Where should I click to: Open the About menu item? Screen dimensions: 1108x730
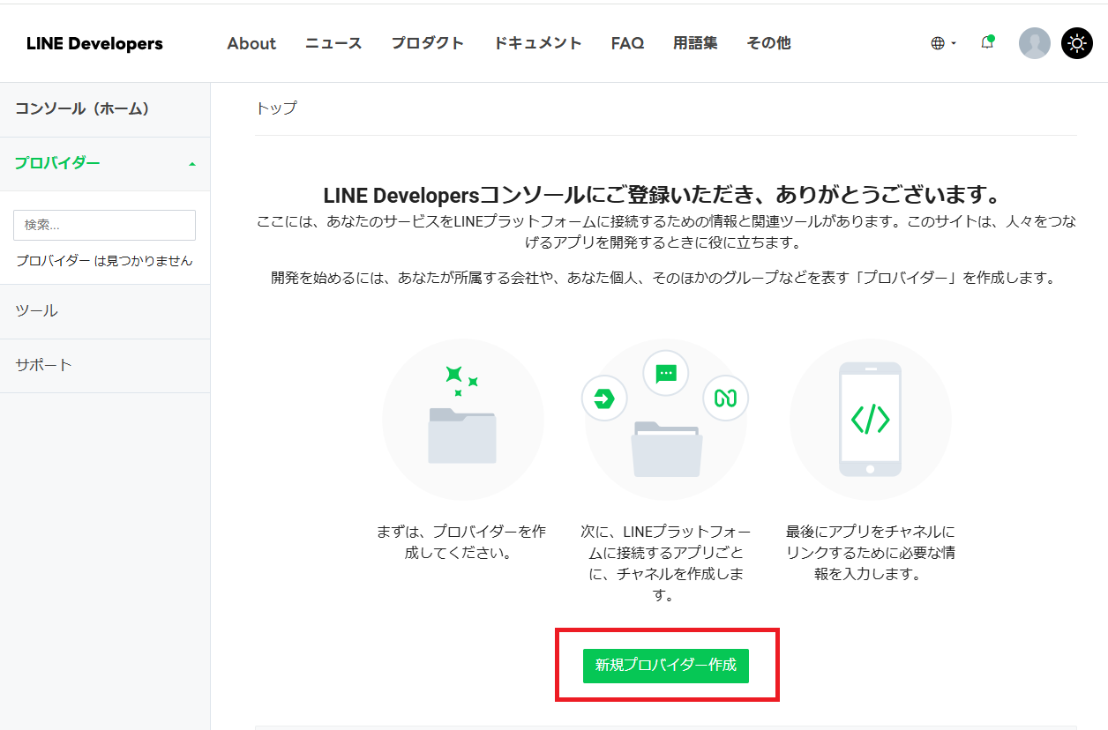point(251,43)
